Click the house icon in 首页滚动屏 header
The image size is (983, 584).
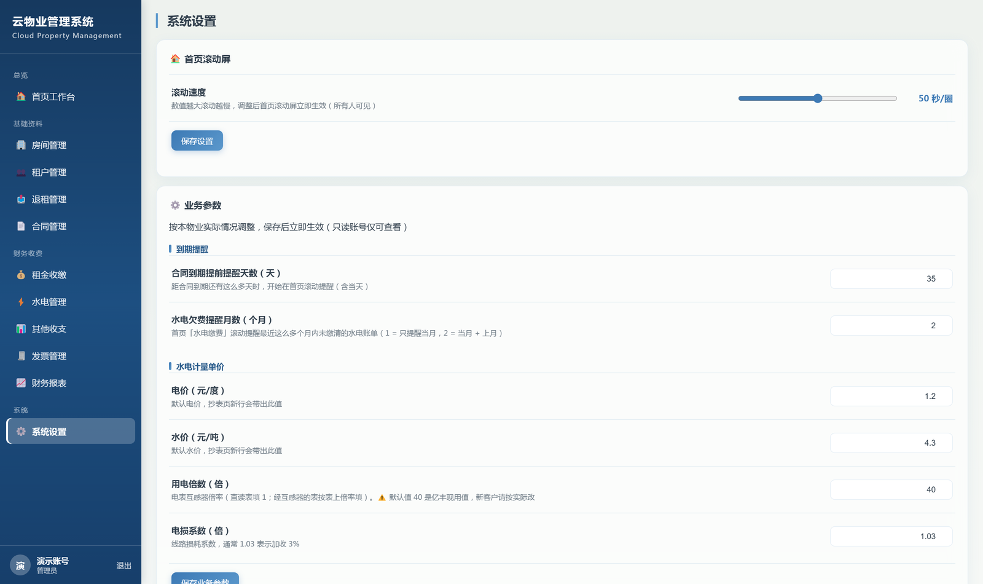coord(175,59)
